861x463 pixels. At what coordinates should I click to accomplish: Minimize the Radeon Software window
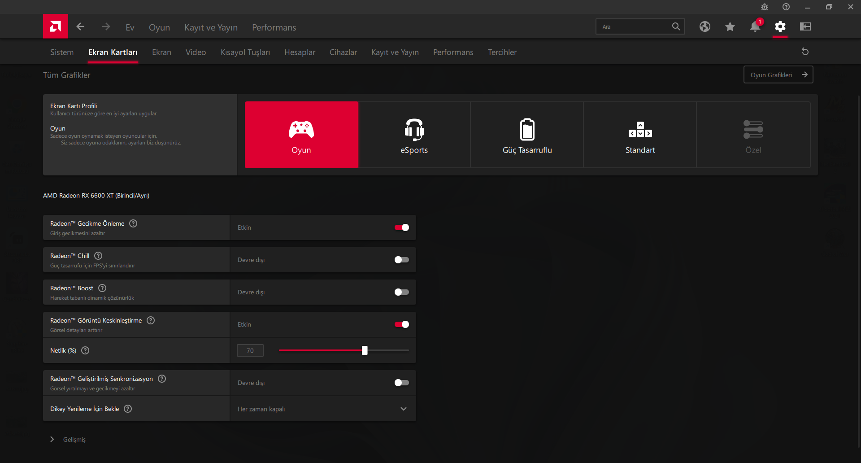(807, 7)
